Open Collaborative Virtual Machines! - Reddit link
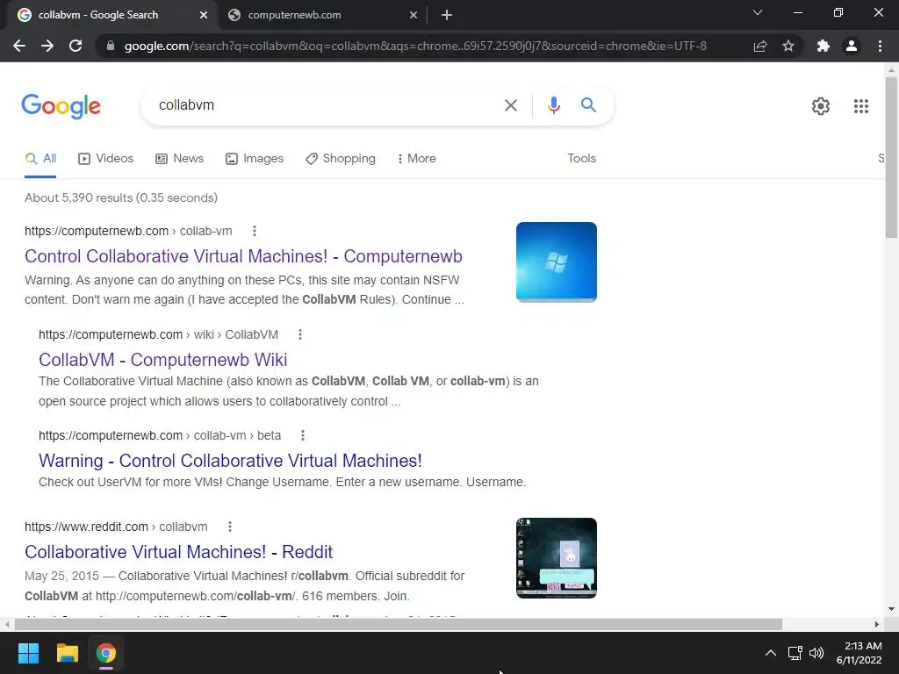 click(x=178, y=552)
